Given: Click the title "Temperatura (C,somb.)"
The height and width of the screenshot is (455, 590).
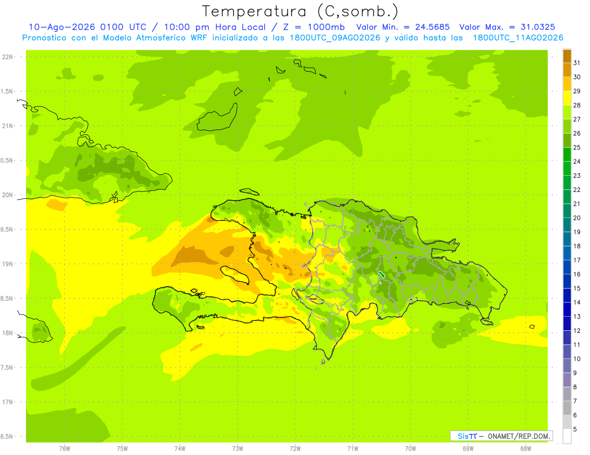Looking at the screenshot, I should [x=300, y=11].
